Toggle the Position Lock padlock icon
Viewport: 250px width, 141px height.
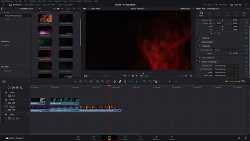tap(125, 81)
